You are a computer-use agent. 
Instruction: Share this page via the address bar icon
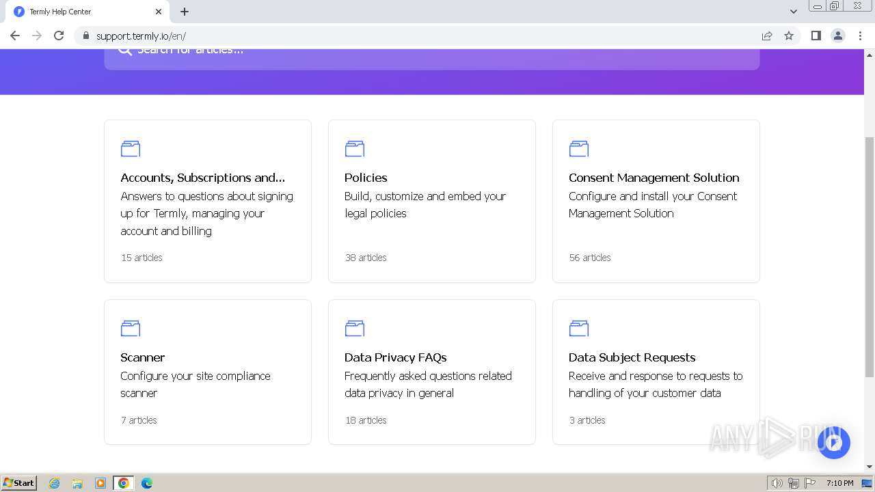[x=767, y=36]
